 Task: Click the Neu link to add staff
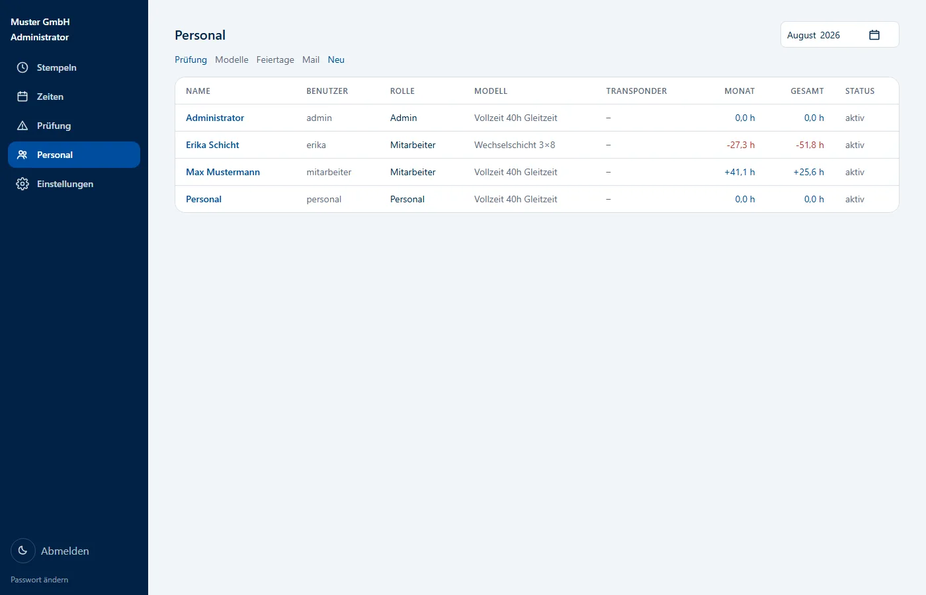(x=336, y=59)
